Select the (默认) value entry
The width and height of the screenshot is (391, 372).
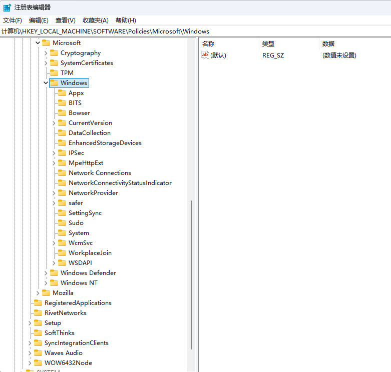218,55
